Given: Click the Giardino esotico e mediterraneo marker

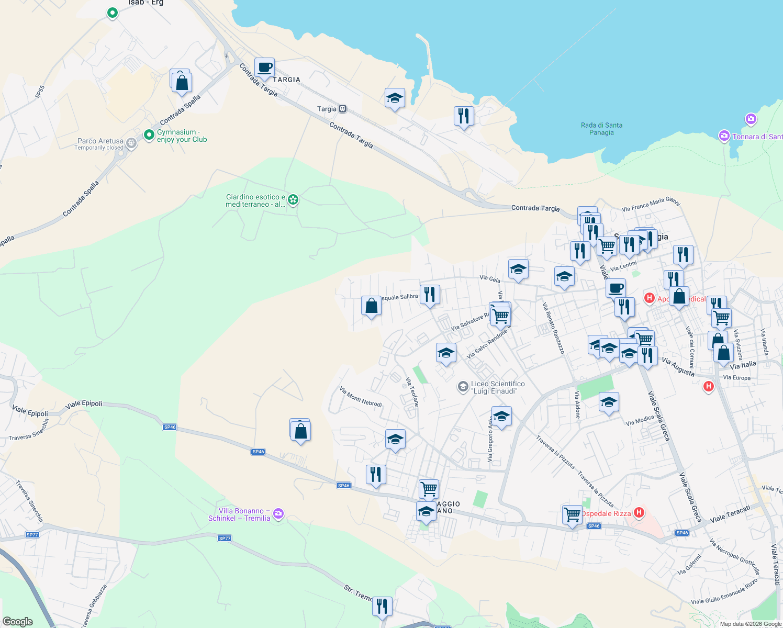Looking at the screenshot, I should (x=293, y=199).
